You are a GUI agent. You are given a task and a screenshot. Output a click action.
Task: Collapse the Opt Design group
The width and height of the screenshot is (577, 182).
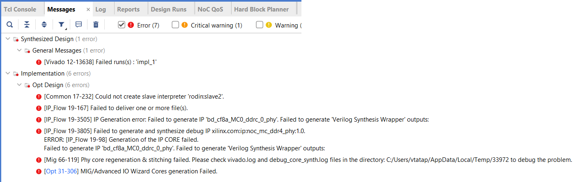[x=19, y=85]
